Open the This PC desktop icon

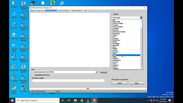[x=14, y=15]
